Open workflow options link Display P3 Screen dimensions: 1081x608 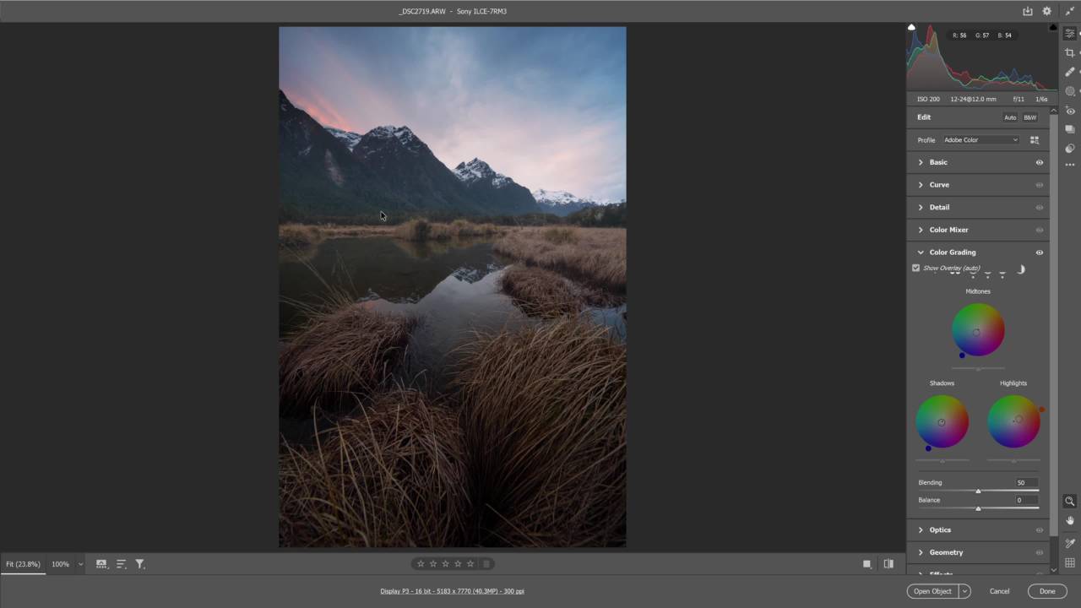tap(452, 591)
